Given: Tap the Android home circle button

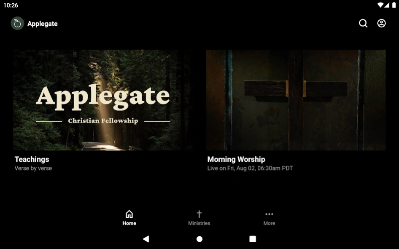Looking at the screenshot, I should pyautogui.click(x=199, y=239).
